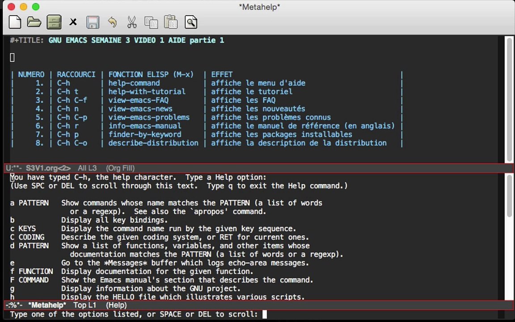This screenshot has width=515, height=322.
Task: Click the help-with-tutorial table cell
Action: (x=147, y=92)
